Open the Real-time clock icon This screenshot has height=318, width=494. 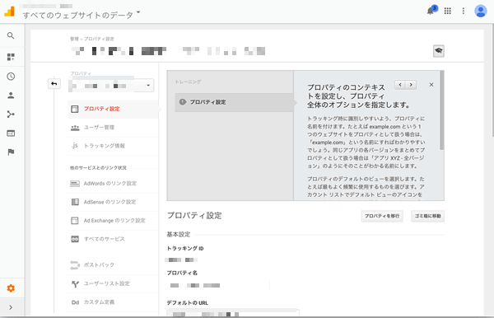[11, 77]
